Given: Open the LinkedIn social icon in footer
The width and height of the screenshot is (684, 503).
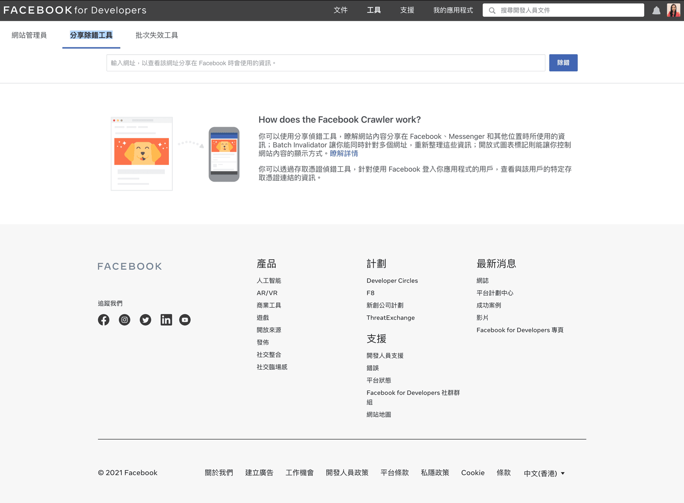Looking at the screenshot, I should (x=166, y=320).
